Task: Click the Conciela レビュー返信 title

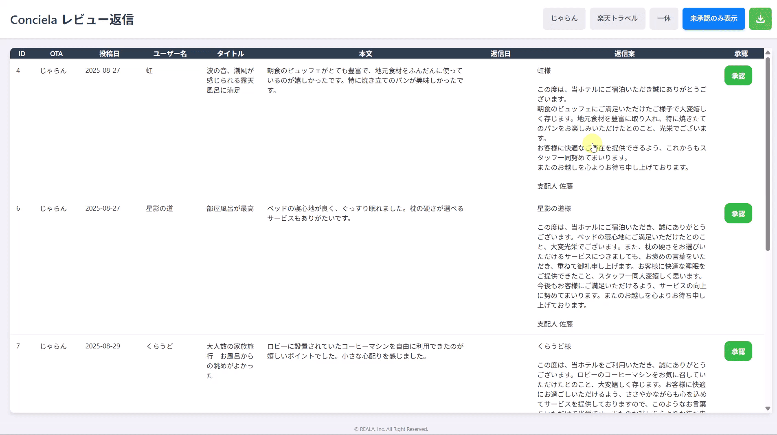Action: point(72,20)
